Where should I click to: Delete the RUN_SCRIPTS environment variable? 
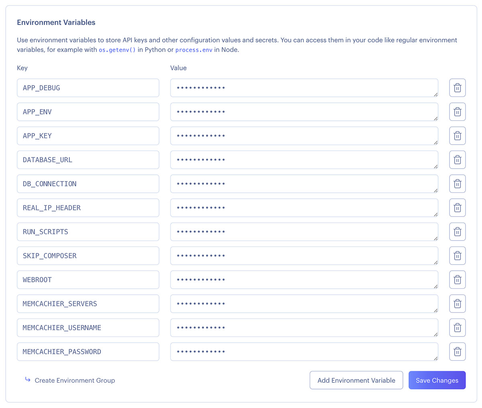coord(457,232)
